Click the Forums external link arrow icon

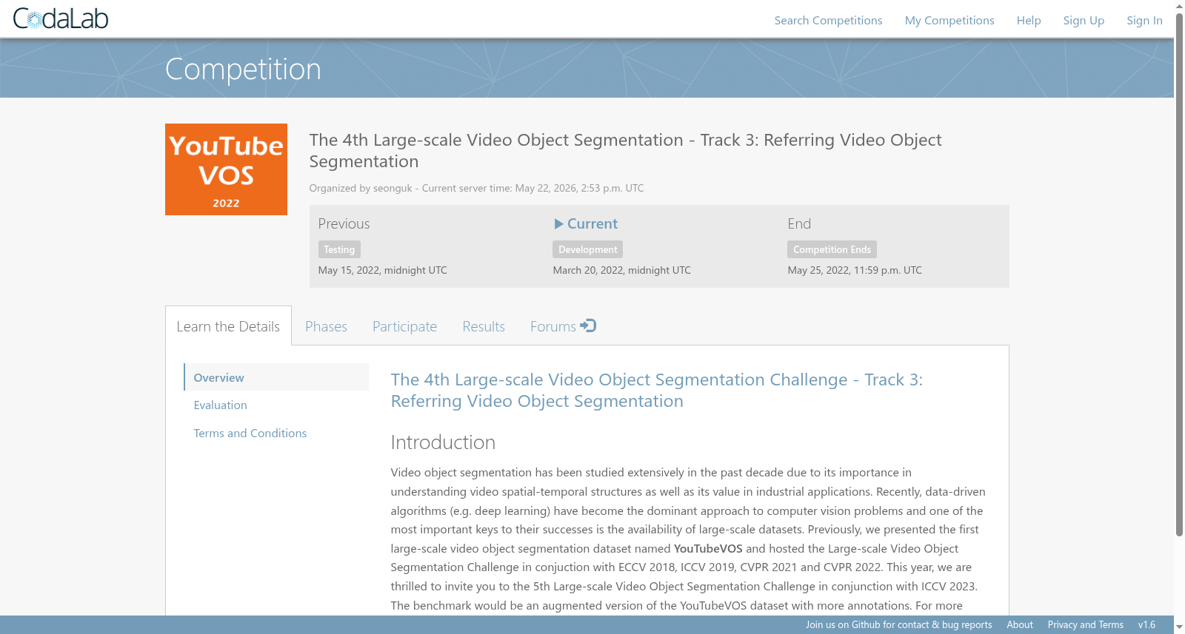click(588, 326)
